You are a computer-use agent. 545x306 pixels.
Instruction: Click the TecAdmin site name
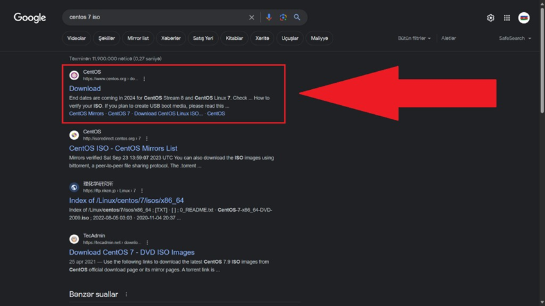[x=94, y=235]
